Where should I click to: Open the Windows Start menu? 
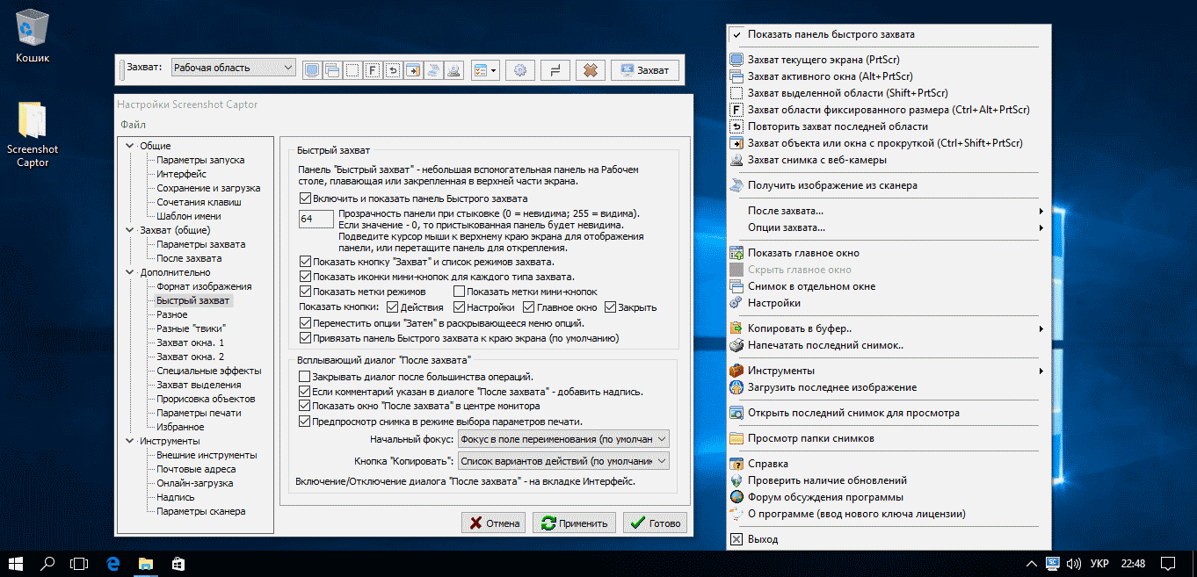click(16, 562)
